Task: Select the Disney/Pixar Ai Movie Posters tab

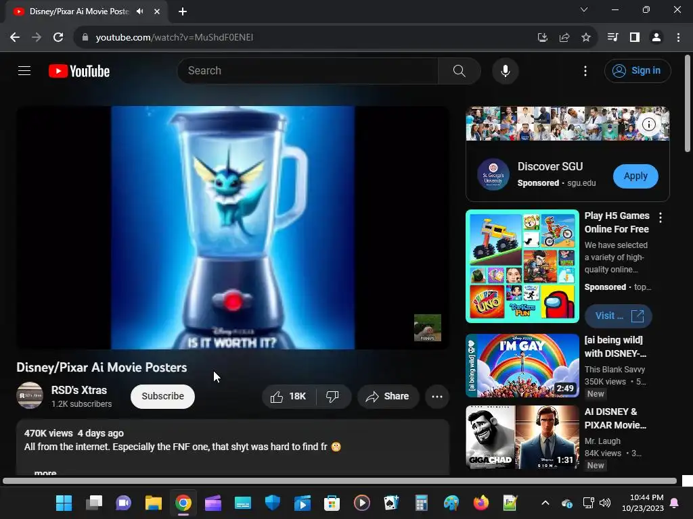Action: [x=79, y=11]
